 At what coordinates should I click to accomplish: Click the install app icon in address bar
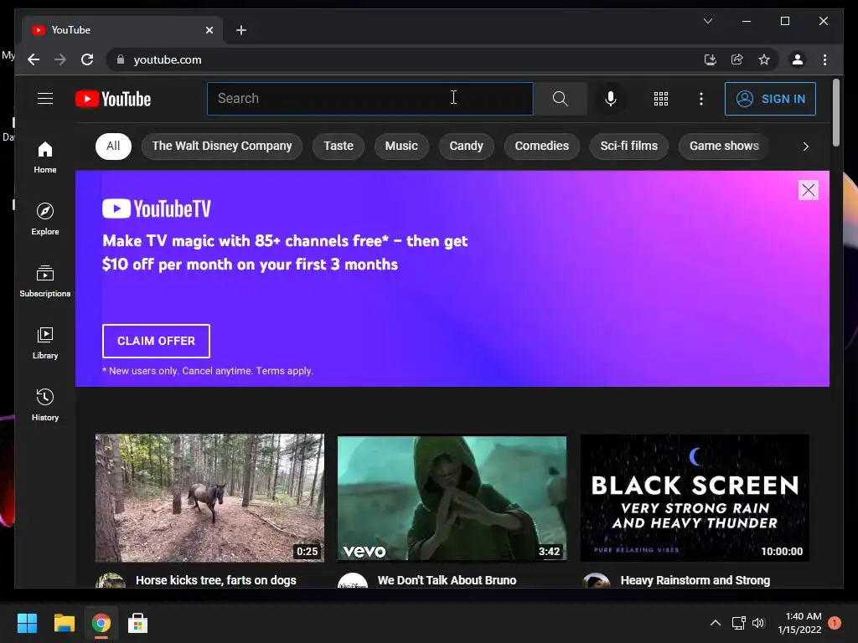click(711, 59)
